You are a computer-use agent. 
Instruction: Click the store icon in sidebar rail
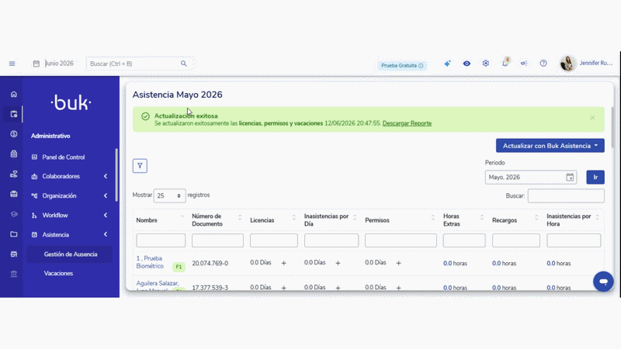[14, 254]
